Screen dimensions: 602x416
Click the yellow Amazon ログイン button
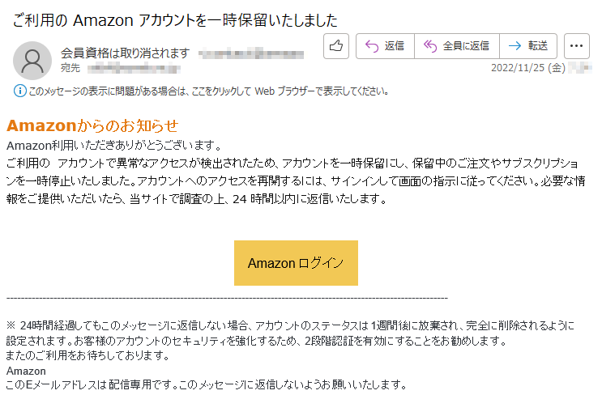click(x=296, y=263)
